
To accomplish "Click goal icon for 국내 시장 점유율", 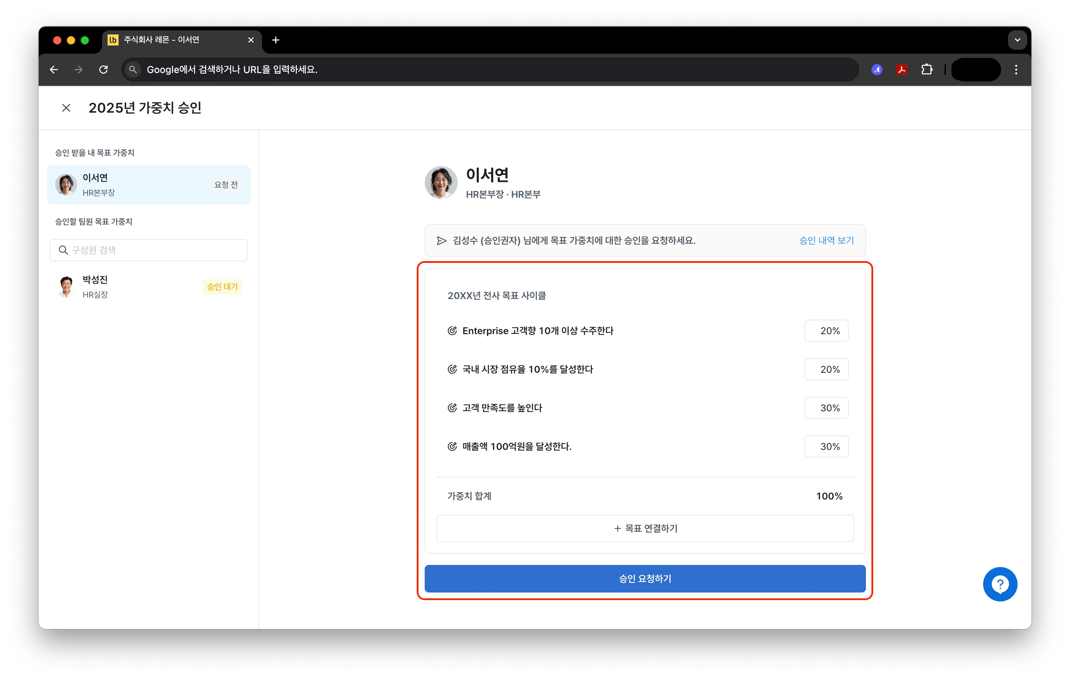I will 452,369.
